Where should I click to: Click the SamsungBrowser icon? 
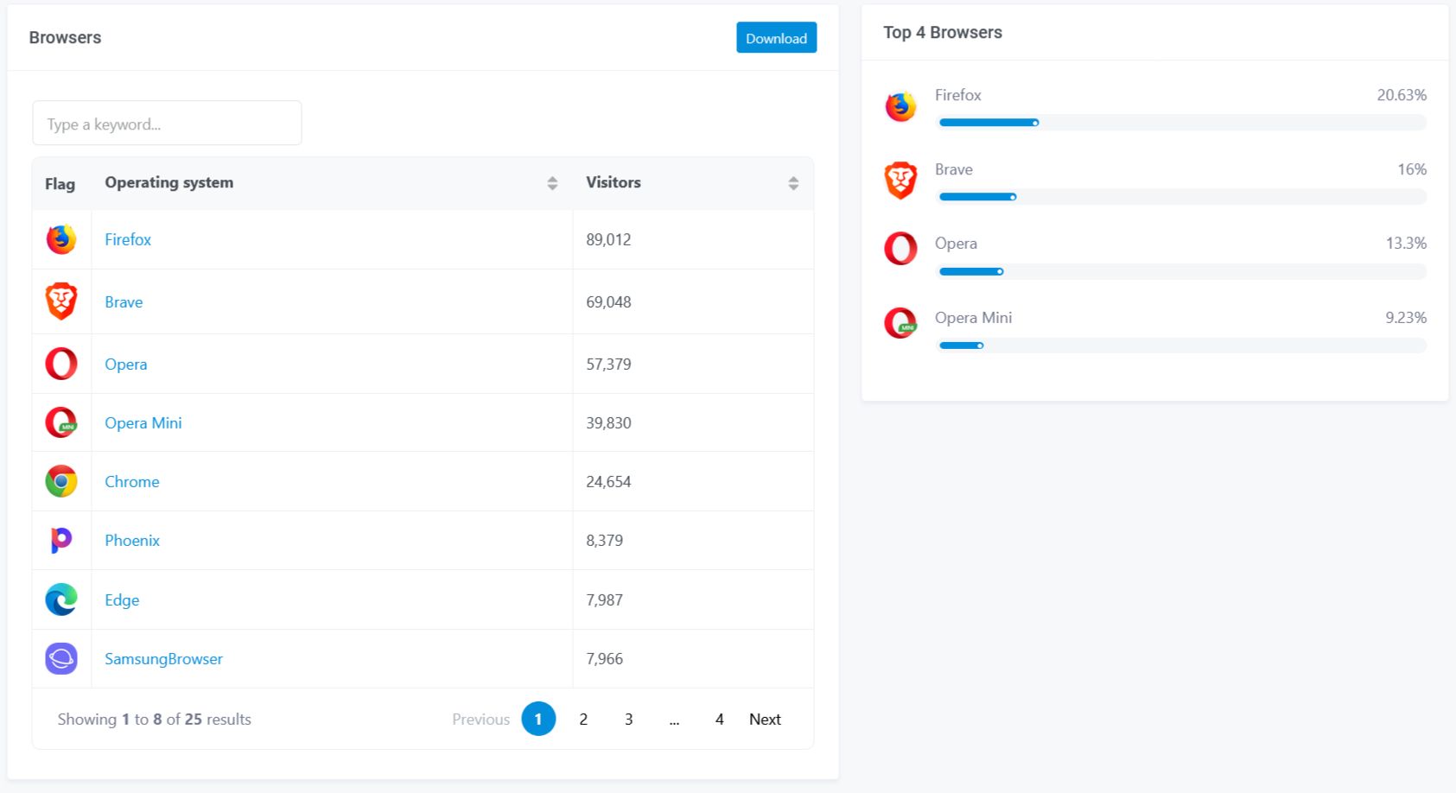click(61, 658)
